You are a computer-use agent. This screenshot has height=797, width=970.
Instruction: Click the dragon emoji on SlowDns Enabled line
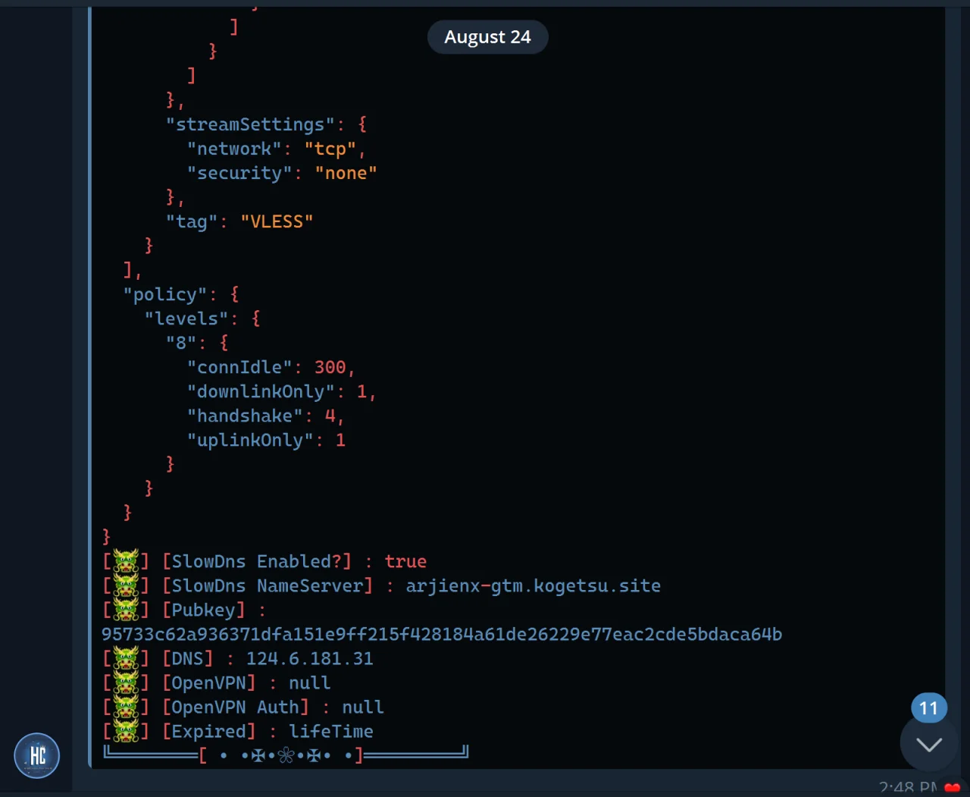click(x=126, y=561)
